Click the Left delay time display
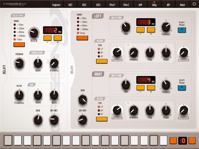The image size is (199, 149). pyautogui.click(x=146, y=22)
